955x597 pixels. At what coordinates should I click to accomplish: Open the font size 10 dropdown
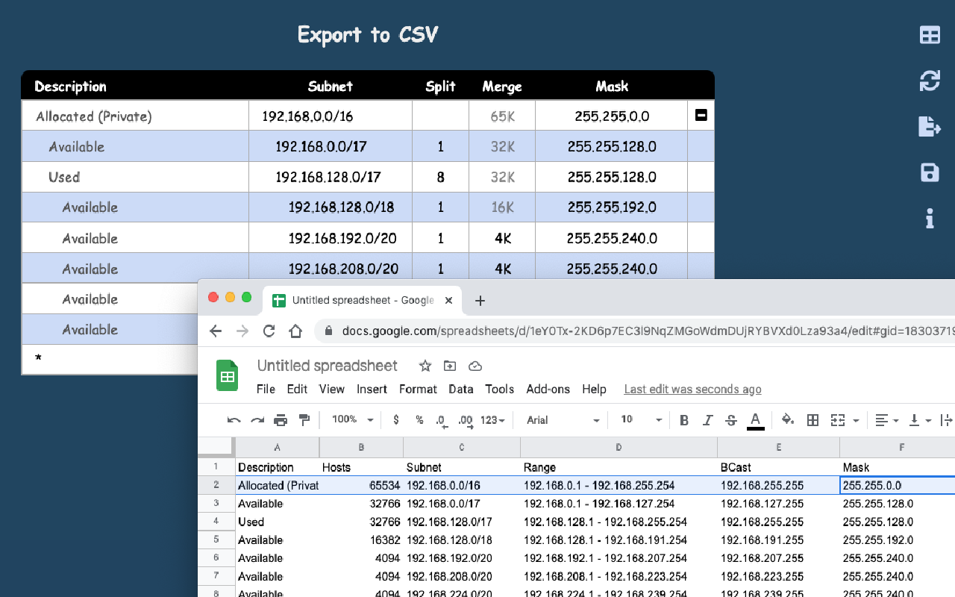pyautogui.click(x=642, y=420)
